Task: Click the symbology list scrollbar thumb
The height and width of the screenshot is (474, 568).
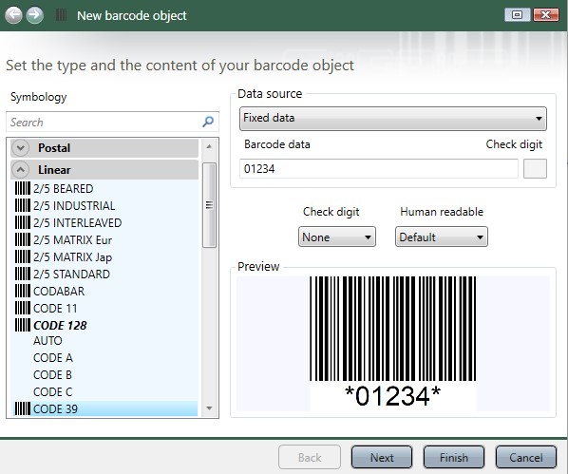Action: (x=209, y=205)
